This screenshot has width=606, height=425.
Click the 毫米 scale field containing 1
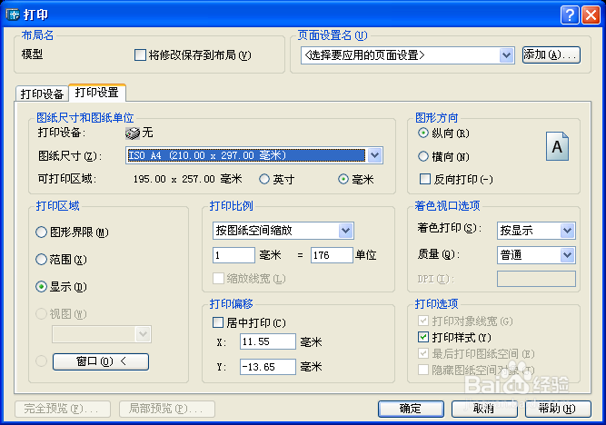233,255
